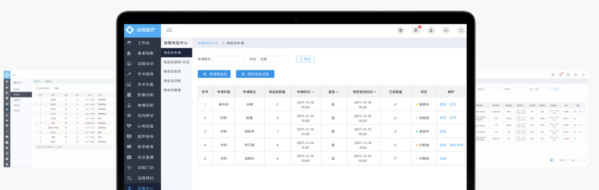Click the 已拒绝 status cell
The height and width of the screenshot is (190, 599).
(424, 145)
